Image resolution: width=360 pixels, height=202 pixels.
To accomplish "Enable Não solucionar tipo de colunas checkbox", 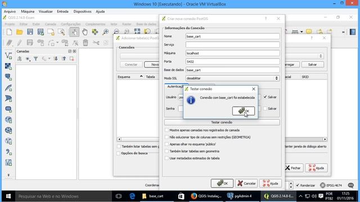I will [x=166, y=137].
